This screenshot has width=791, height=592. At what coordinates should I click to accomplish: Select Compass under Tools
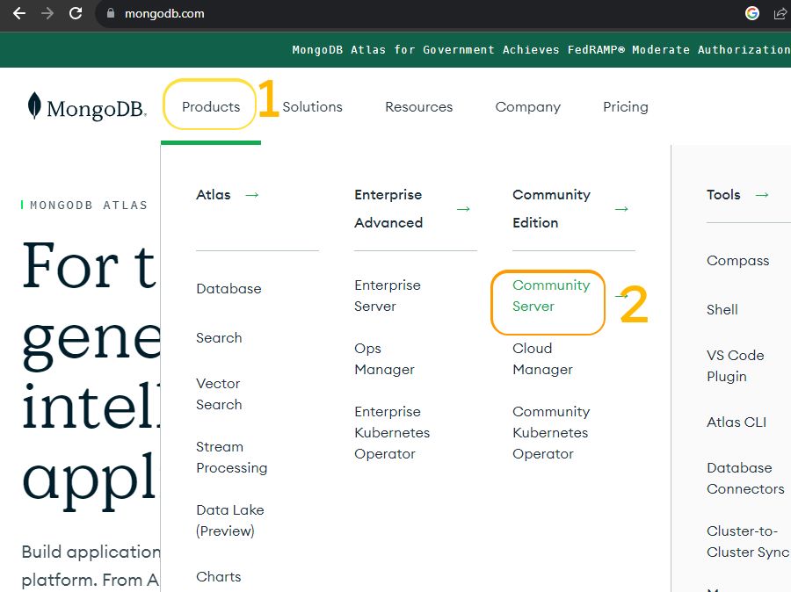(737, 261)
